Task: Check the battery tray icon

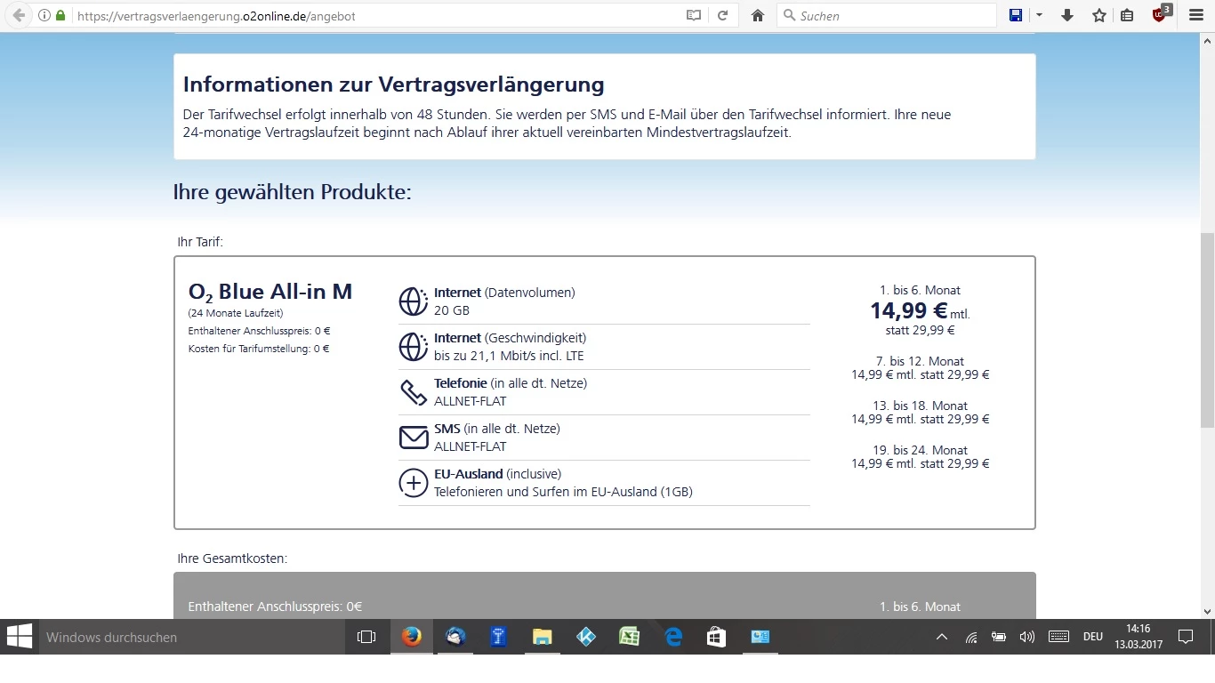Action: point(999,637)
